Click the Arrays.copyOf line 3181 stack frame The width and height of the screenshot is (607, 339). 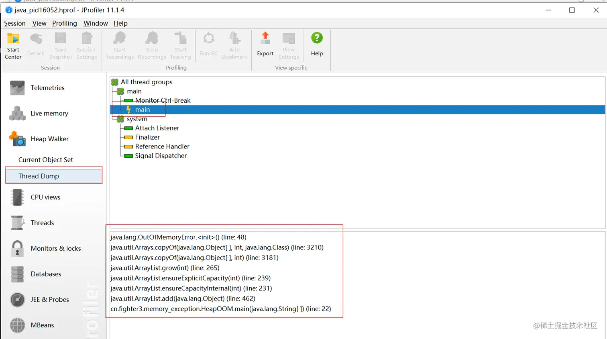click(x=194, y=258)
